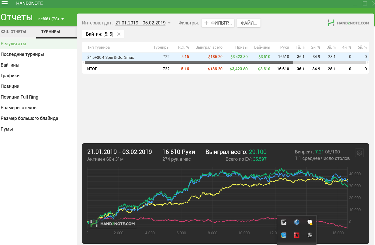Click the ФАЙЛ... button
Viewport: 375px width, 245px height.
pos(249,23)
